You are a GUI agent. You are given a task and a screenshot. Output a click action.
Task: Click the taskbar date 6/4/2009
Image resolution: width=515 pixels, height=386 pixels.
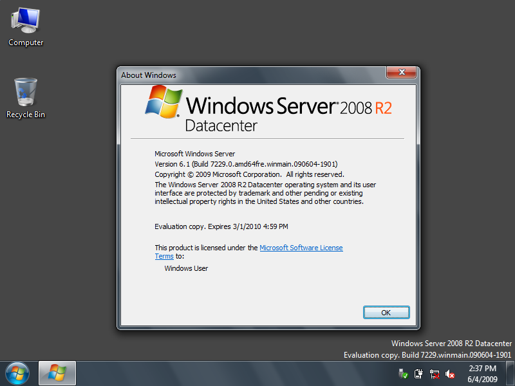coord(482,380)
